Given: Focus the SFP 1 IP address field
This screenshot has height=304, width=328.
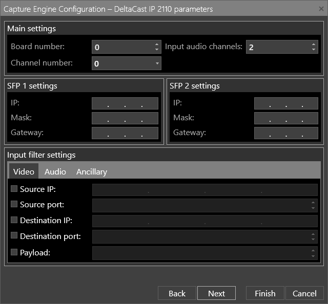Looking at the screenshot, I should point(125,103).
